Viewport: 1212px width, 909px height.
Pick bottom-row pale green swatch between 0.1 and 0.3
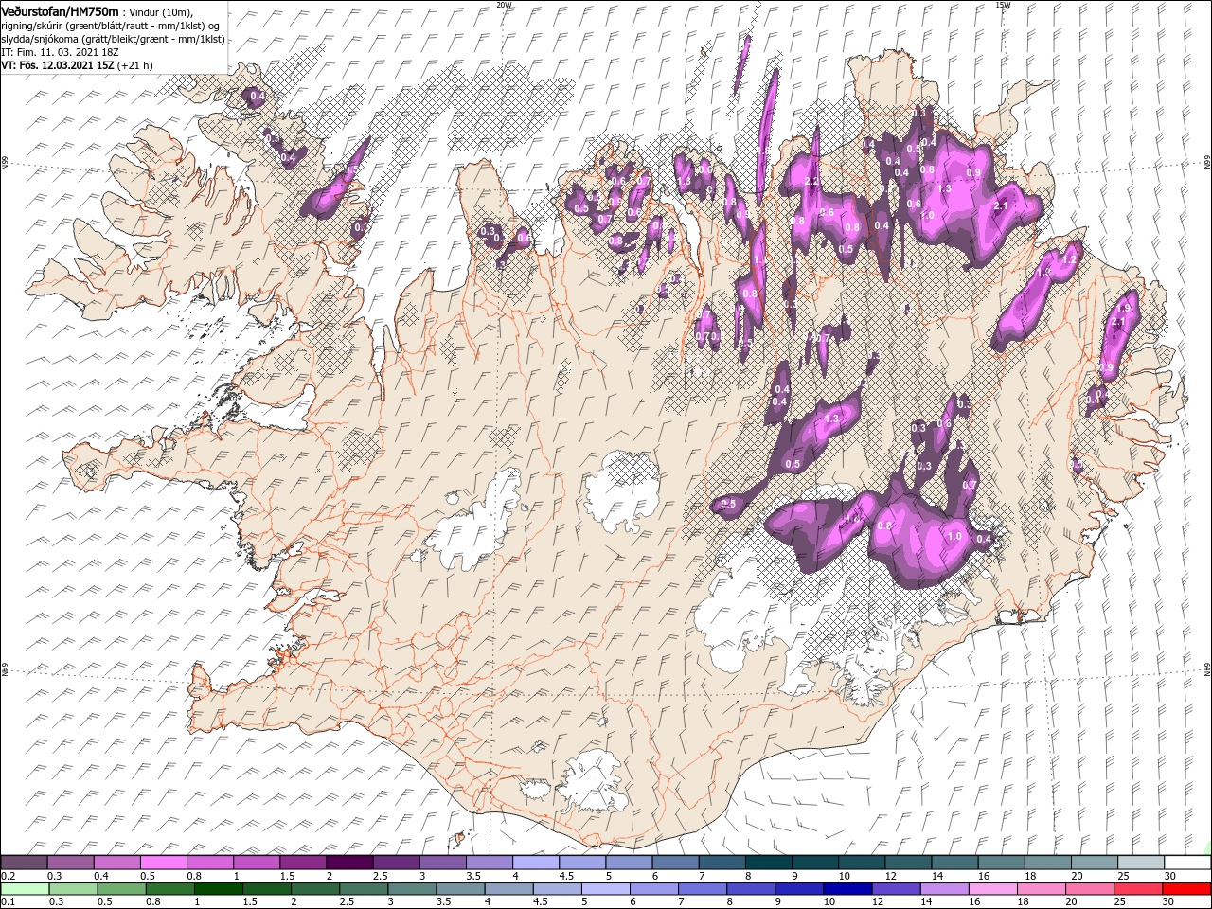pyautogui.click(x=25, y=889)
